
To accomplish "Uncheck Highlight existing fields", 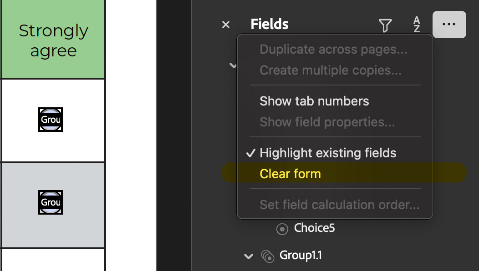I will (328, 153).
